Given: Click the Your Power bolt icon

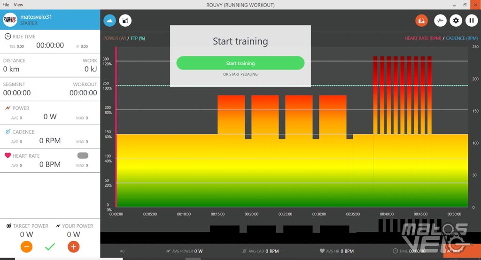Looking at the screenshot, I should (58, 226).
